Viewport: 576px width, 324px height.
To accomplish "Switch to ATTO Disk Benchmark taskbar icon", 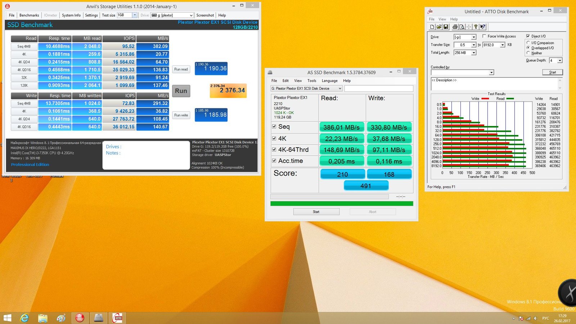I will 117,318.
